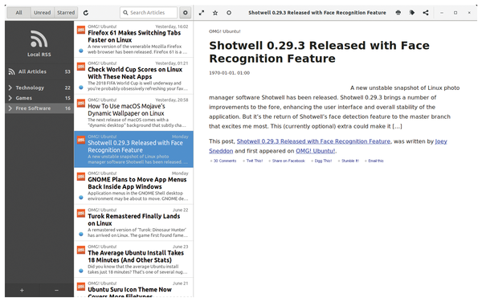The image size is (482, 302).
Task: Click the Share on Facebook link
Action: coord(288,161)
